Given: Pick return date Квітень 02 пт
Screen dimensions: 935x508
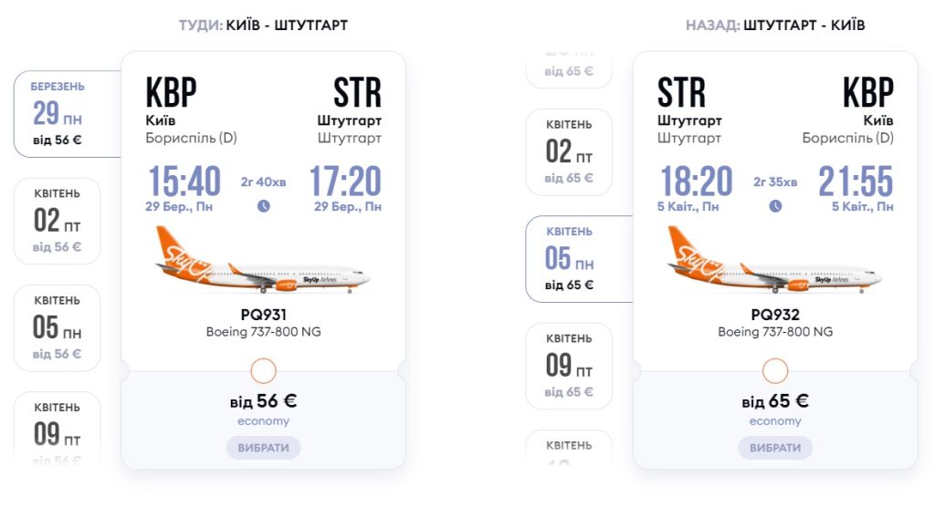Looking at the screenshot, I should (x=569, y=151).
